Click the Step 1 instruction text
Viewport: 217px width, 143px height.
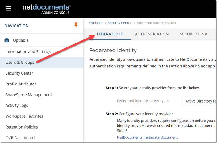point(152,88)
